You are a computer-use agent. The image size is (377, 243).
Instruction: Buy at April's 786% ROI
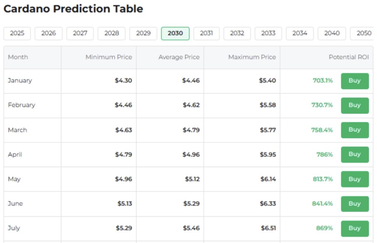(355, 155)
